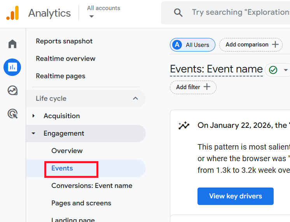Image resolution: width=290 pixels, height=222 pixels.
Task: Open the Home icon in sidebar
Action: (12, 44)
